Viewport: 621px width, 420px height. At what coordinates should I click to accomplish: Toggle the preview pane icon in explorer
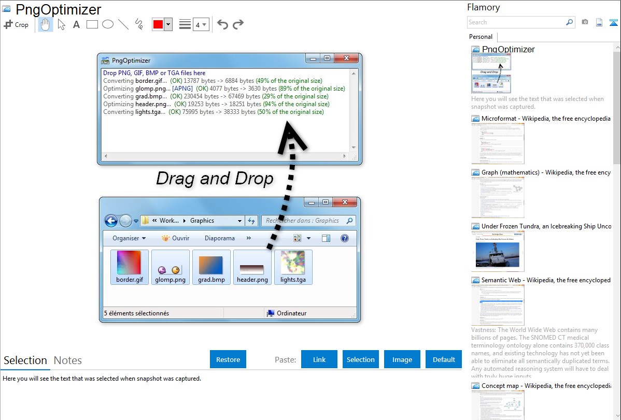point(326,238)
